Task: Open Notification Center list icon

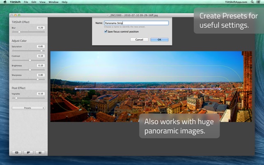Action: point(258,2)
